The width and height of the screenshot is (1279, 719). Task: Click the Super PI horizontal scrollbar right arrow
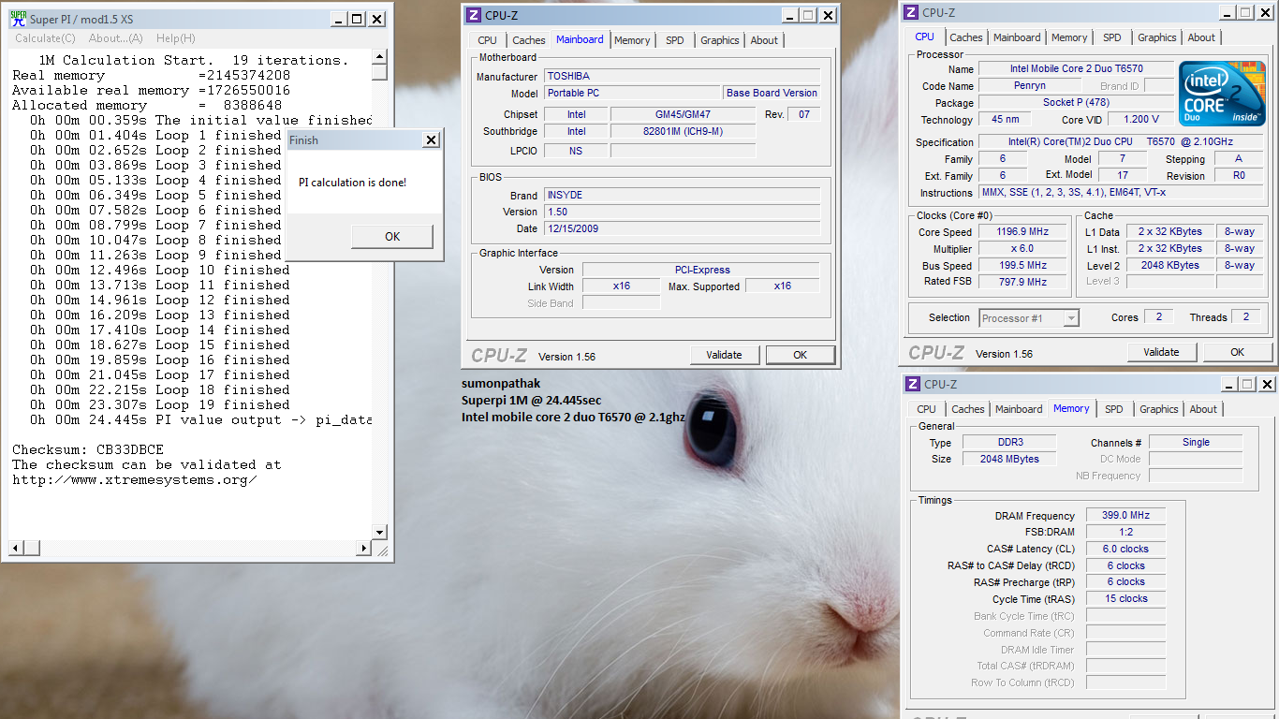click(x=364, y=548)
